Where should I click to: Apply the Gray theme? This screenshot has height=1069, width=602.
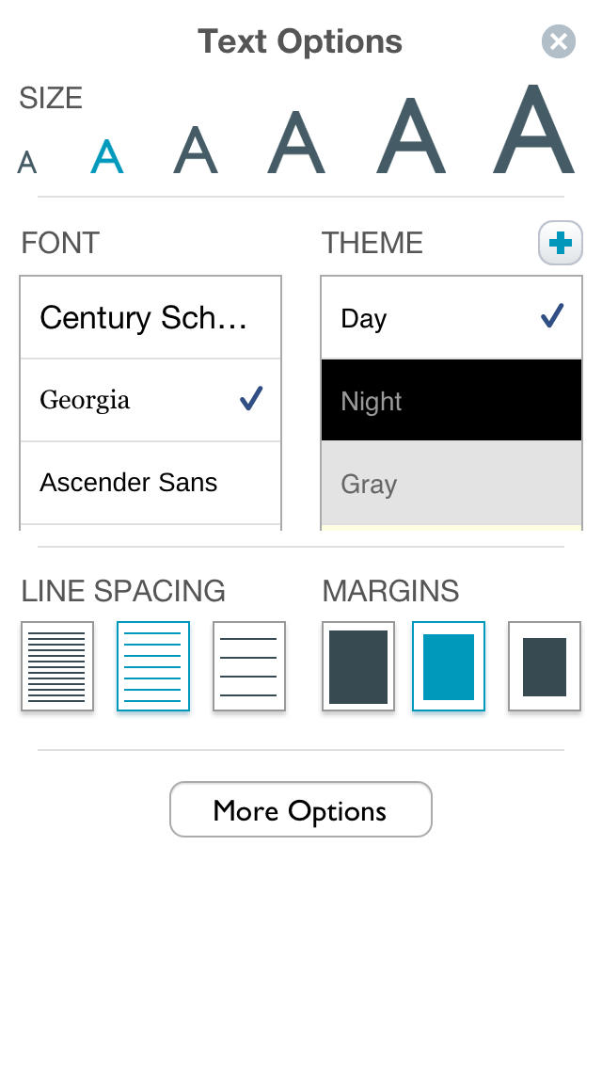[451, 484]
